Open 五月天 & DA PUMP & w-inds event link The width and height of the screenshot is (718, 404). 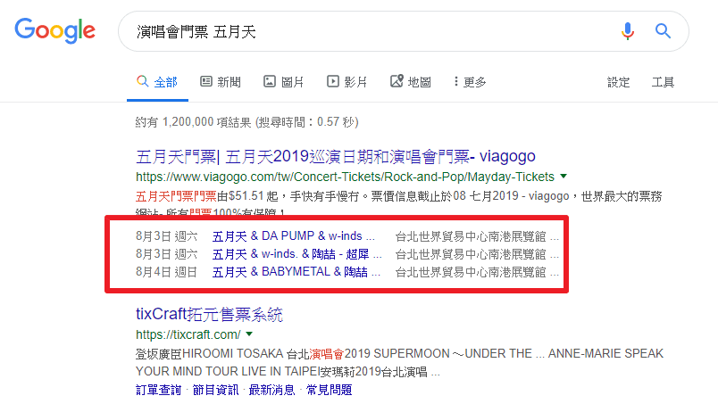[x=293, y=236]
